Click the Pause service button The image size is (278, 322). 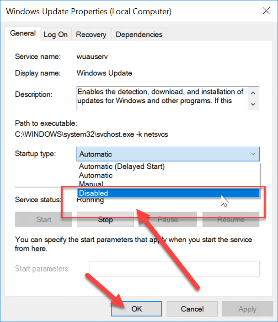pyautogui.click(x=168, y=220)
